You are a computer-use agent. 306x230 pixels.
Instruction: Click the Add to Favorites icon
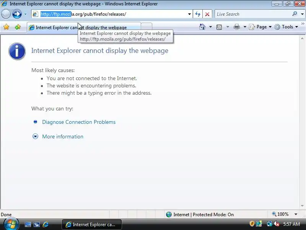click(x=18, y=27)
